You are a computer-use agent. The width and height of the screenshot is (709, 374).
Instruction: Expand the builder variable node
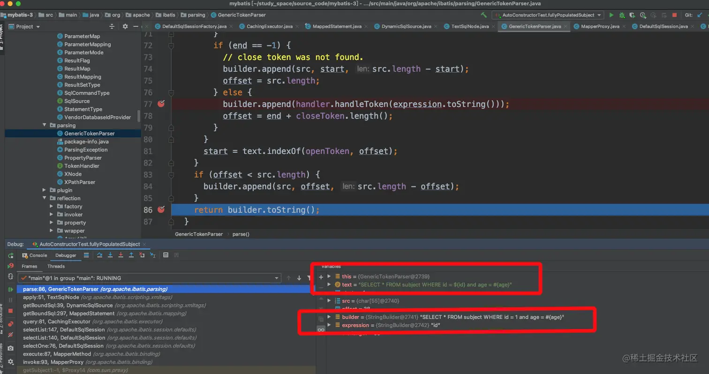pos(329,317)
